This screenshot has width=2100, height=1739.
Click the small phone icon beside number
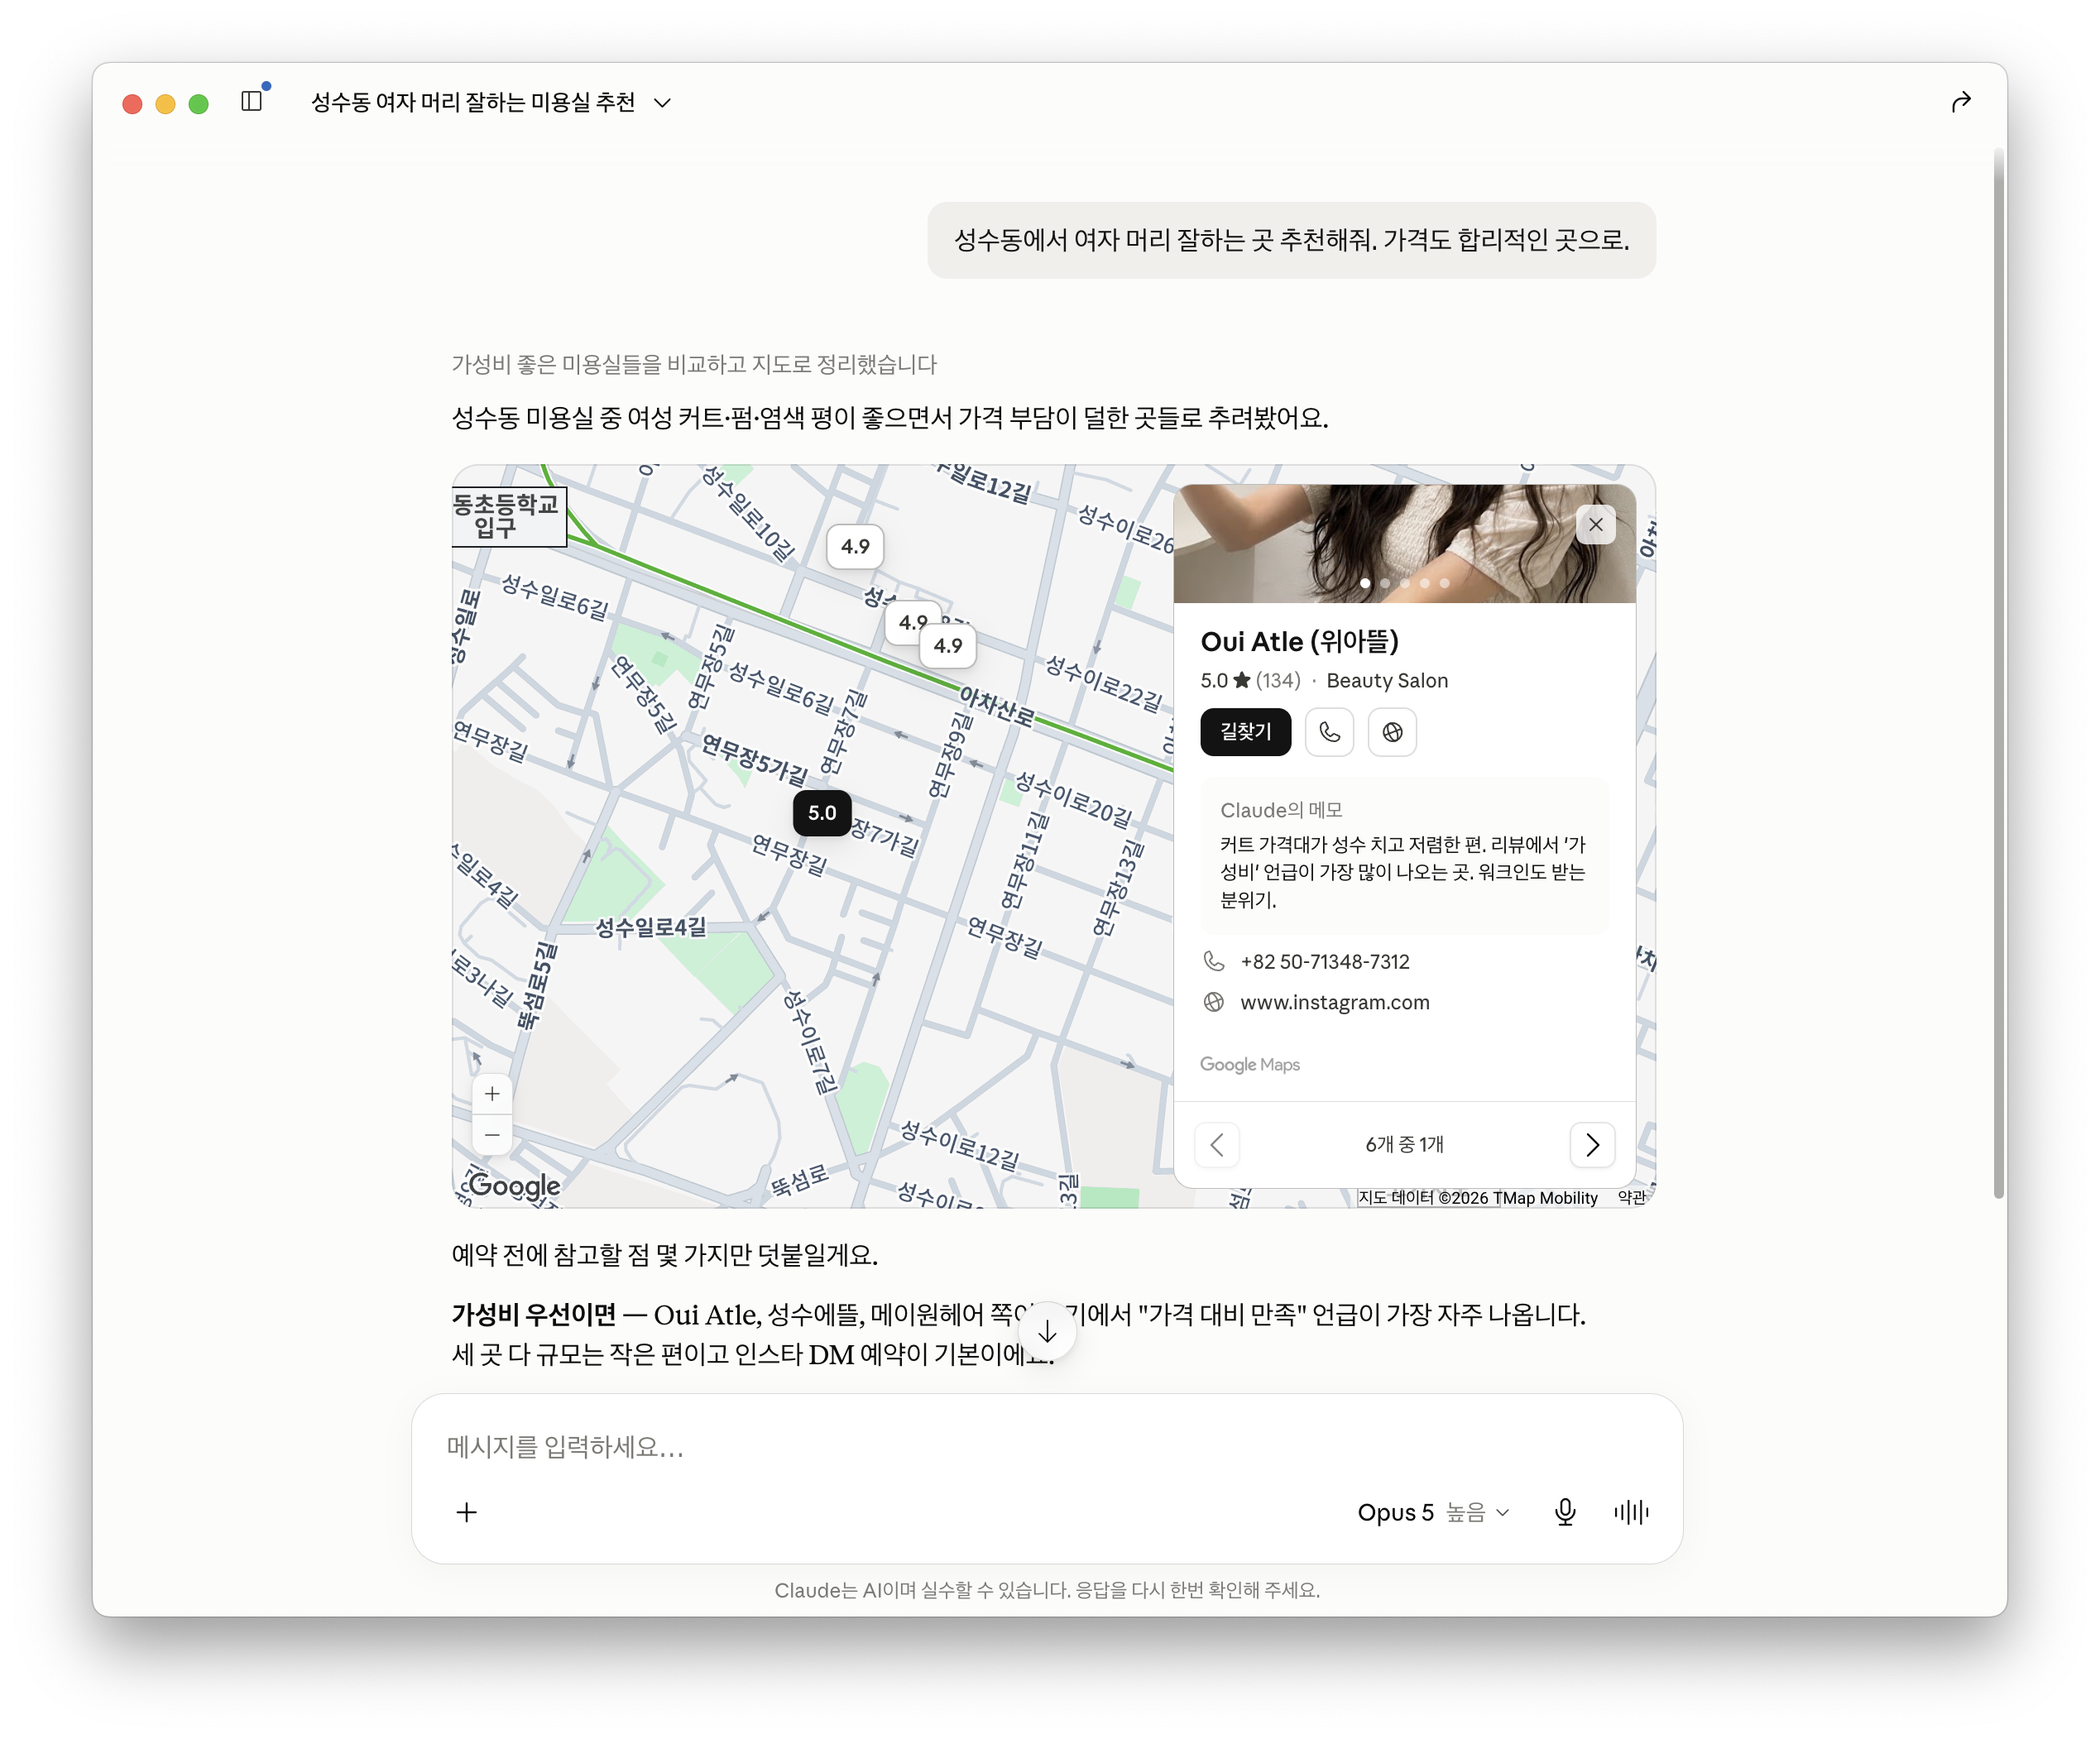point(1213,961)
